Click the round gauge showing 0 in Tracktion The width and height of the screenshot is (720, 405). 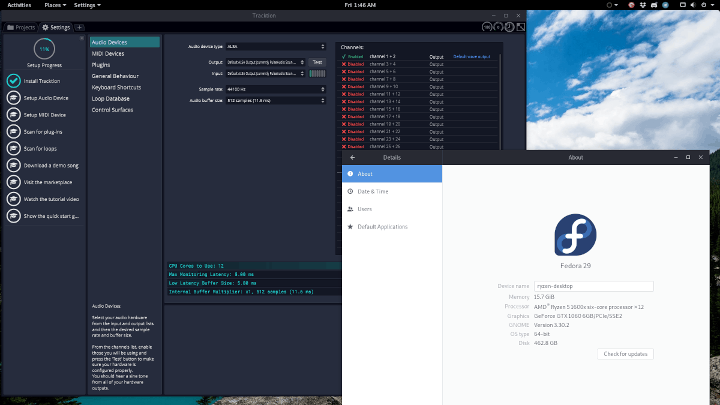[x=498, y=27]
